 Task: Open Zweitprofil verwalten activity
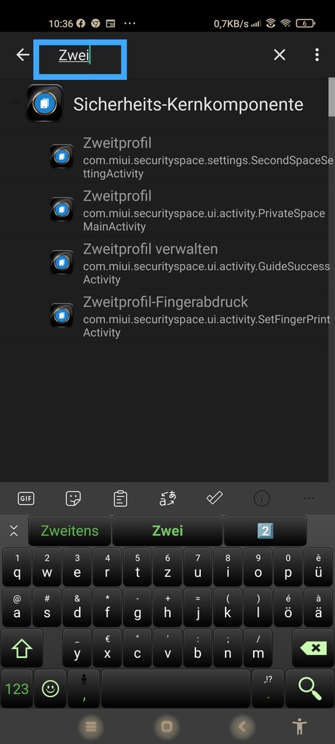coord(191,264)
